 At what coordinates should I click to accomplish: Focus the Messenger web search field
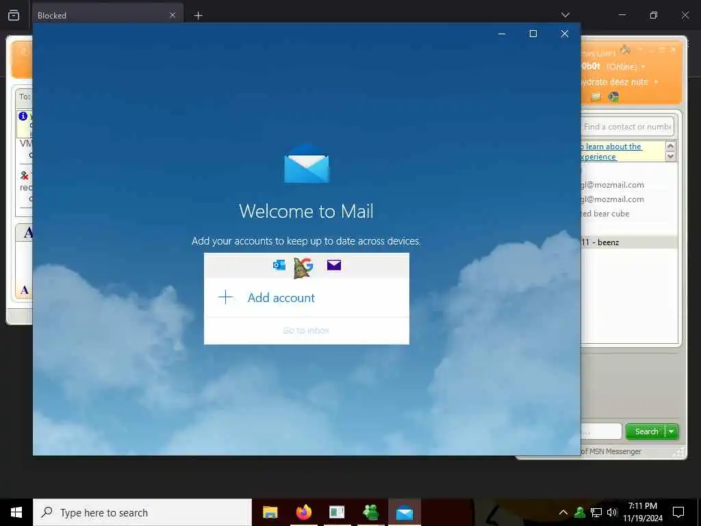coord(601,431)
